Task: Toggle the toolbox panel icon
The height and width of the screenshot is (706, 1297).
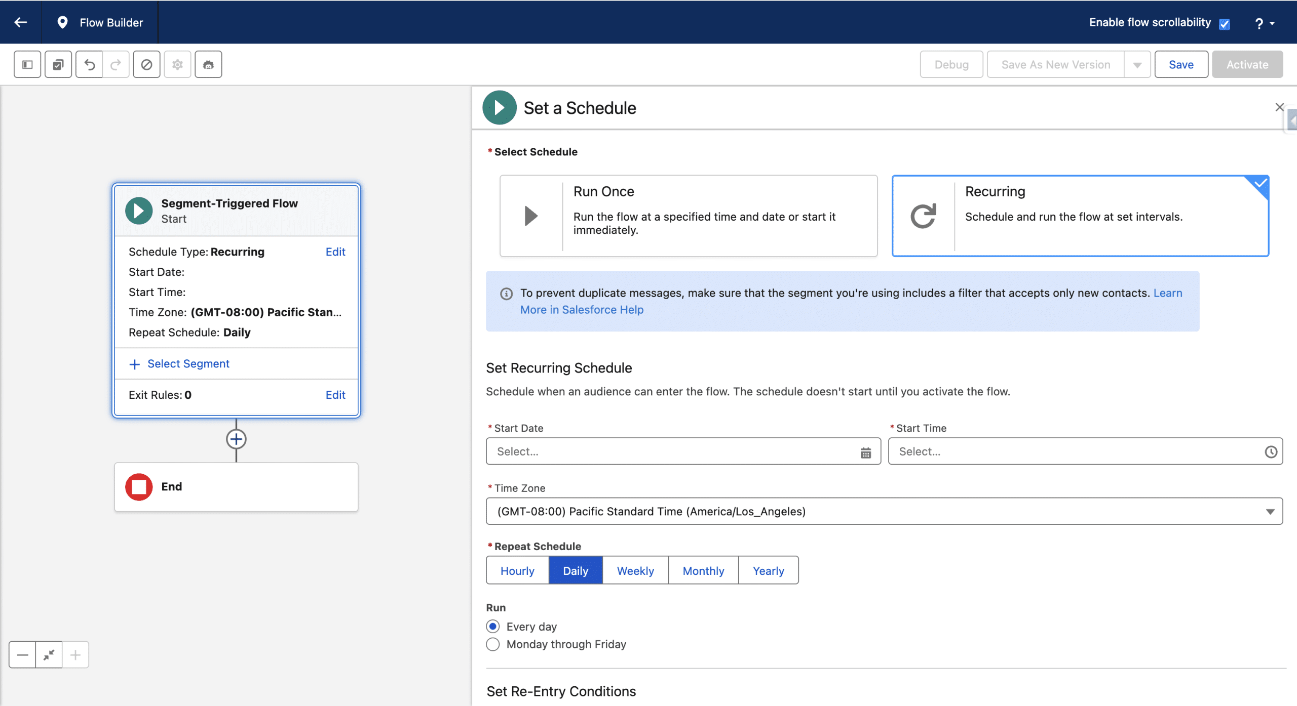Action: (27, 64)
